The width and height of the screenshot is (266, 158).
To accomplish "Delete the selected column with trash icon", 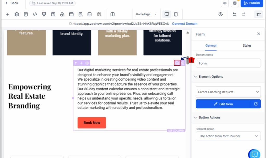I will point(183,63).
